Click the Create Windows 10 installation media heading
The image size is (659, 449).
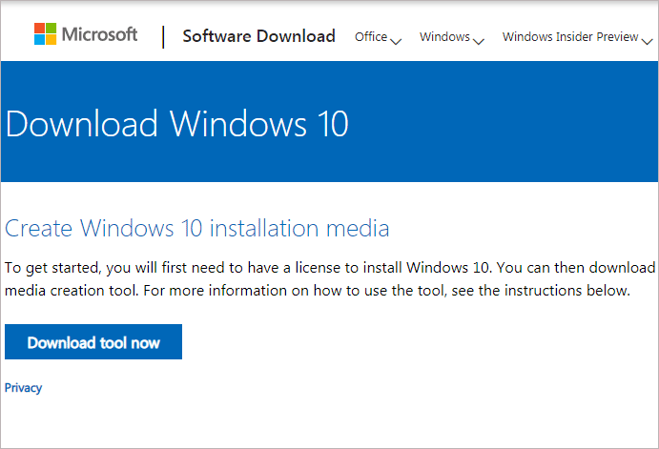[x=196, y=228]
